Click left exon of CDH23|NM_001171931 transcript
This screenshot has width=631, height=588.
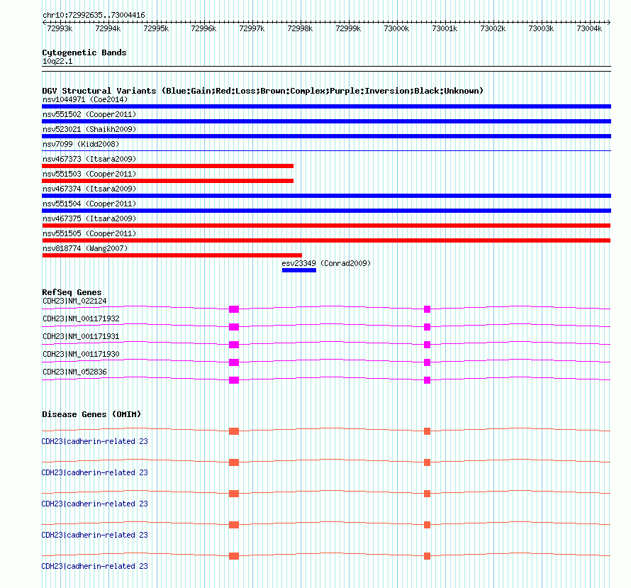click(x=234, y=345)
